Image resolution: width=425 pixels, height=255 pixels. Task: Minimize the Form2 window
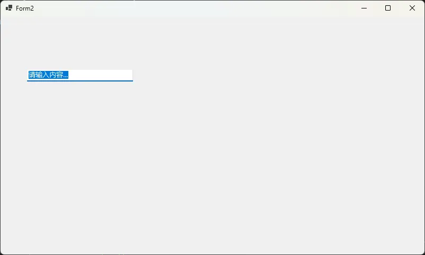coord(364,8)
